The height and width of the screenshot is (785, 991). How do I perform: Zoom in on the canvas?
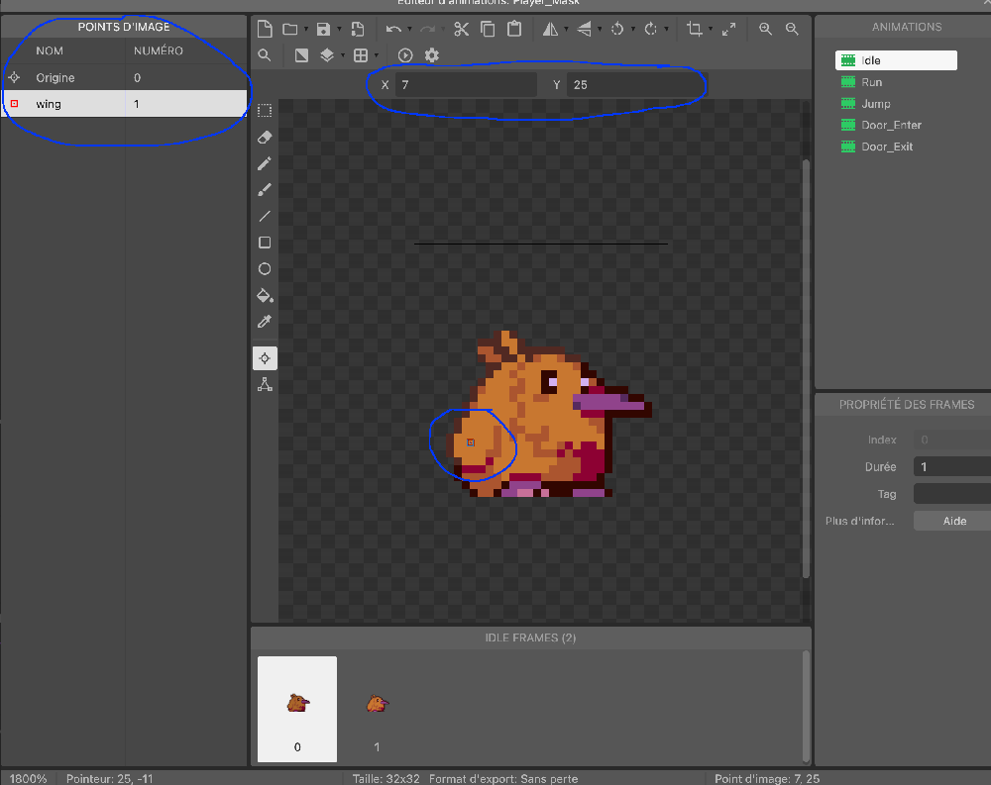click(765, 30)
